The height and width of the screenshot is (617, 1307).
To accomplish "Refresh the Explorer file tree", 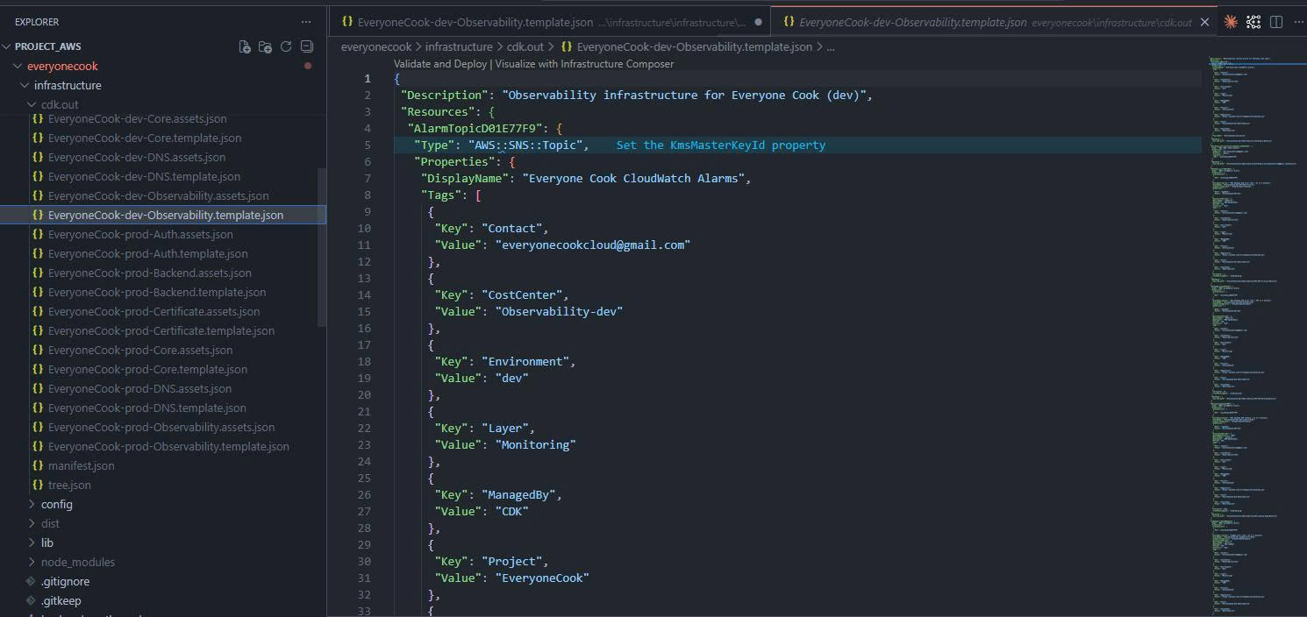I will click(286, 46).
